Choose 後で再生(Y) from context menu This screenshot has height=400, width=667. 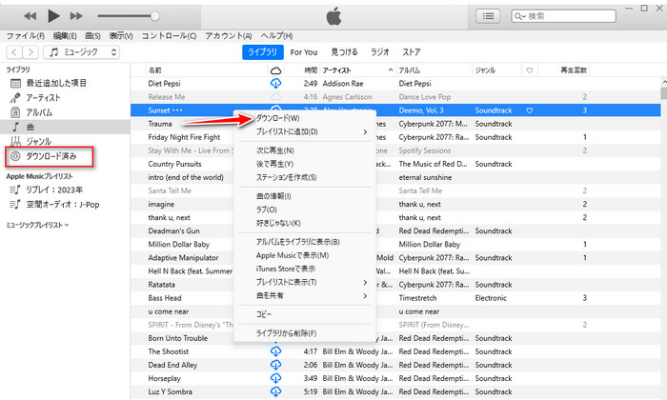coord(305,164)
